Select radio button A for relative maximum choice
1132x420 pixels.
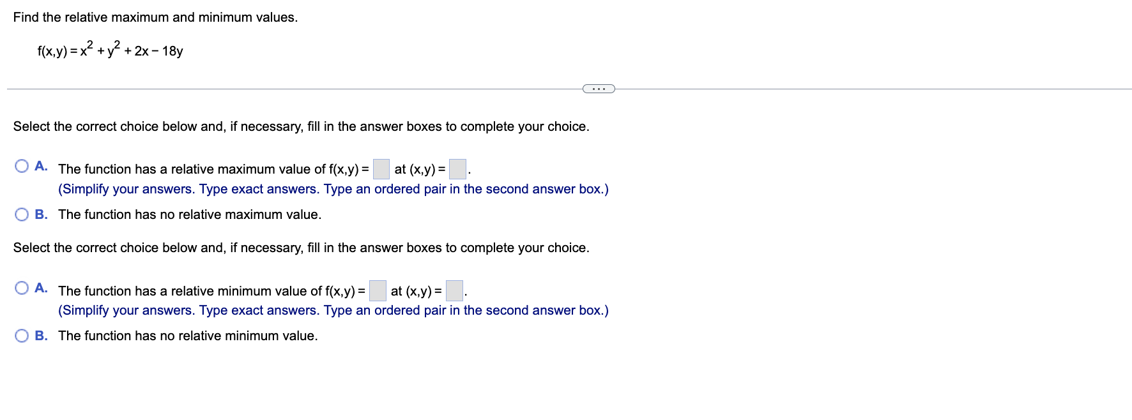click(22, 165)
